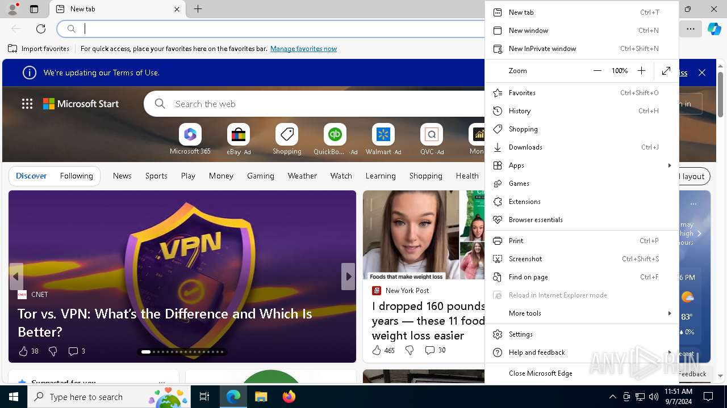Dismiss the Terms of Use banner
Viewport: 727px width, 408px height.
coord(702,73)
